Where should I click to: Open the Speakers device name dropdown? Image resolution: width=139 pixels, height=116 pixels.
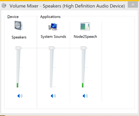tap(19, 37)
